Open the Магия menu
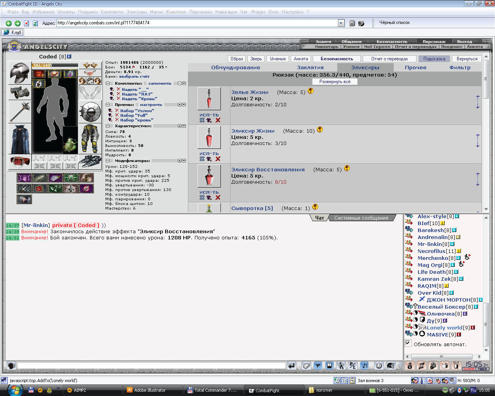Image resolution: width=495 pixels, height=396 pixels. [x=156, y=12]
